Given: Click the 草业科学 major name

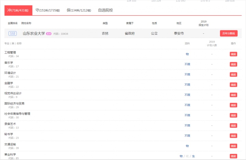Looking at the screenshot, I should 10,154.
